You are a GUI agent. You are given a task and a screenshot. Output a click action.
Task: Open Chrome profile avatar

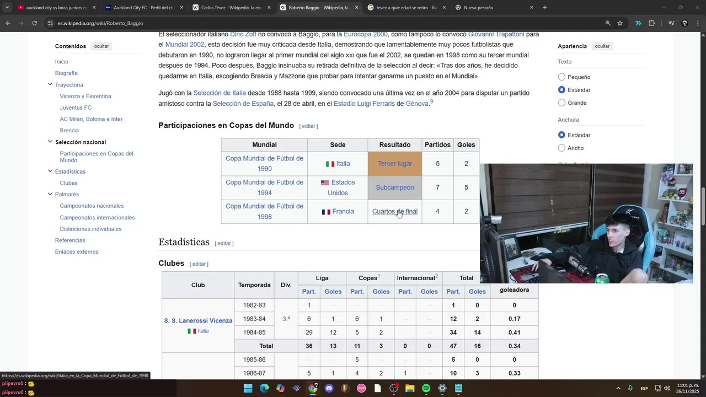pos(684,23)
